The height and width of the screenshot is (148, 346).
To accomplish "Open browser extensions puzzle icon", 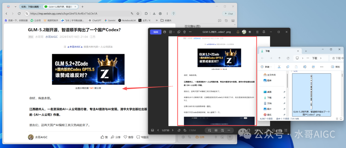I will pyautogui.click(x=146, y=13).
